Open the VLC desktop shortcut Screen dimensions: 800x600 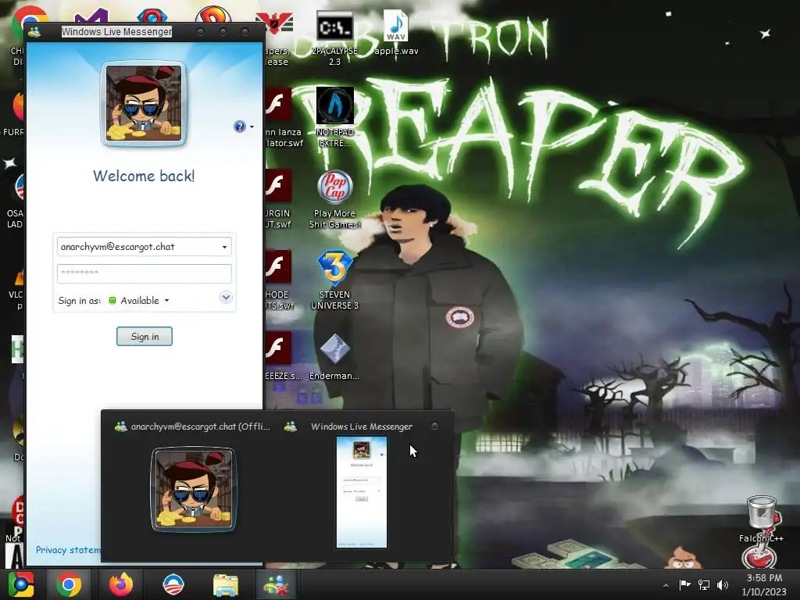[x=16, y=288]
